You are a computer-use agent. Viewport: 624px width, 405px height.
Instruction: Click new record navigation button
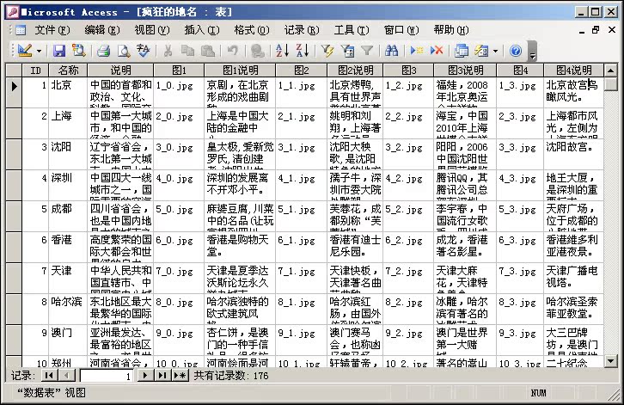[180, 375]
